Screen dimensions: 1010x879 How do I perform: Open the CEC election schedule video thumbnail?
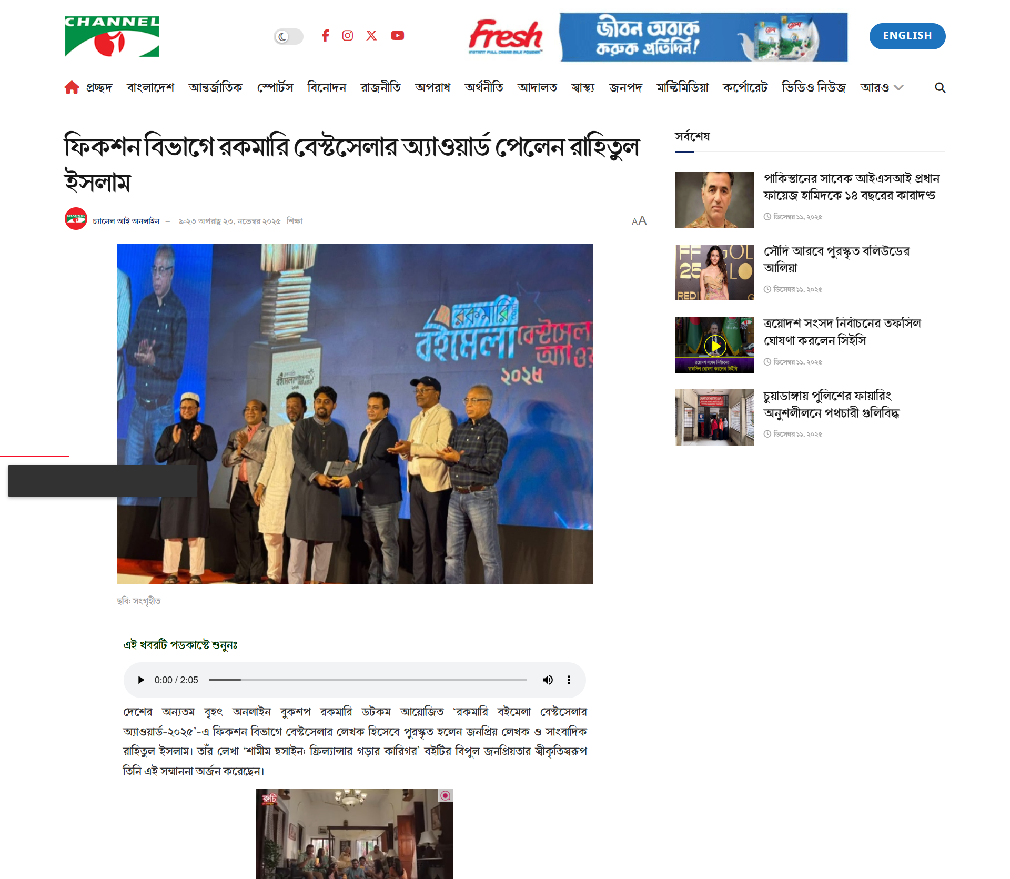[714, 345]
